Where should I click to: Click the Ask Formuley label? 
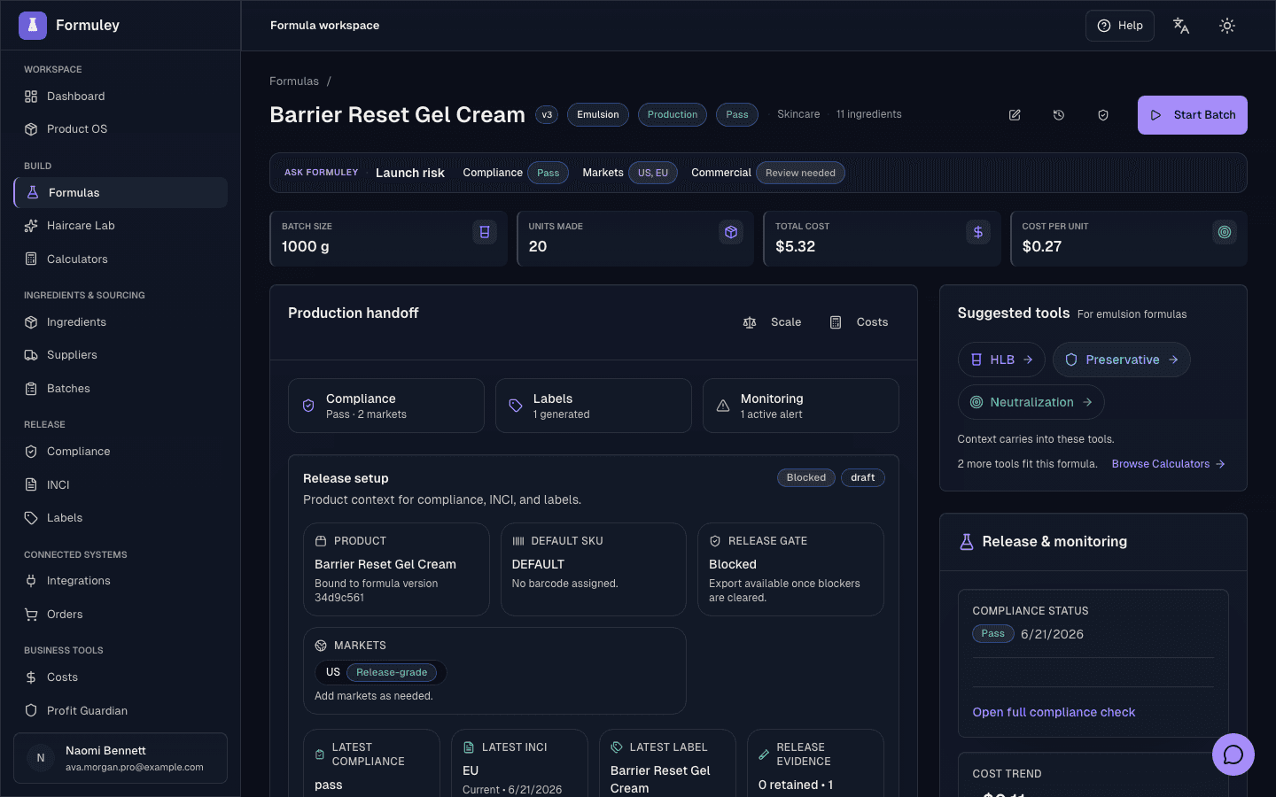322,173
